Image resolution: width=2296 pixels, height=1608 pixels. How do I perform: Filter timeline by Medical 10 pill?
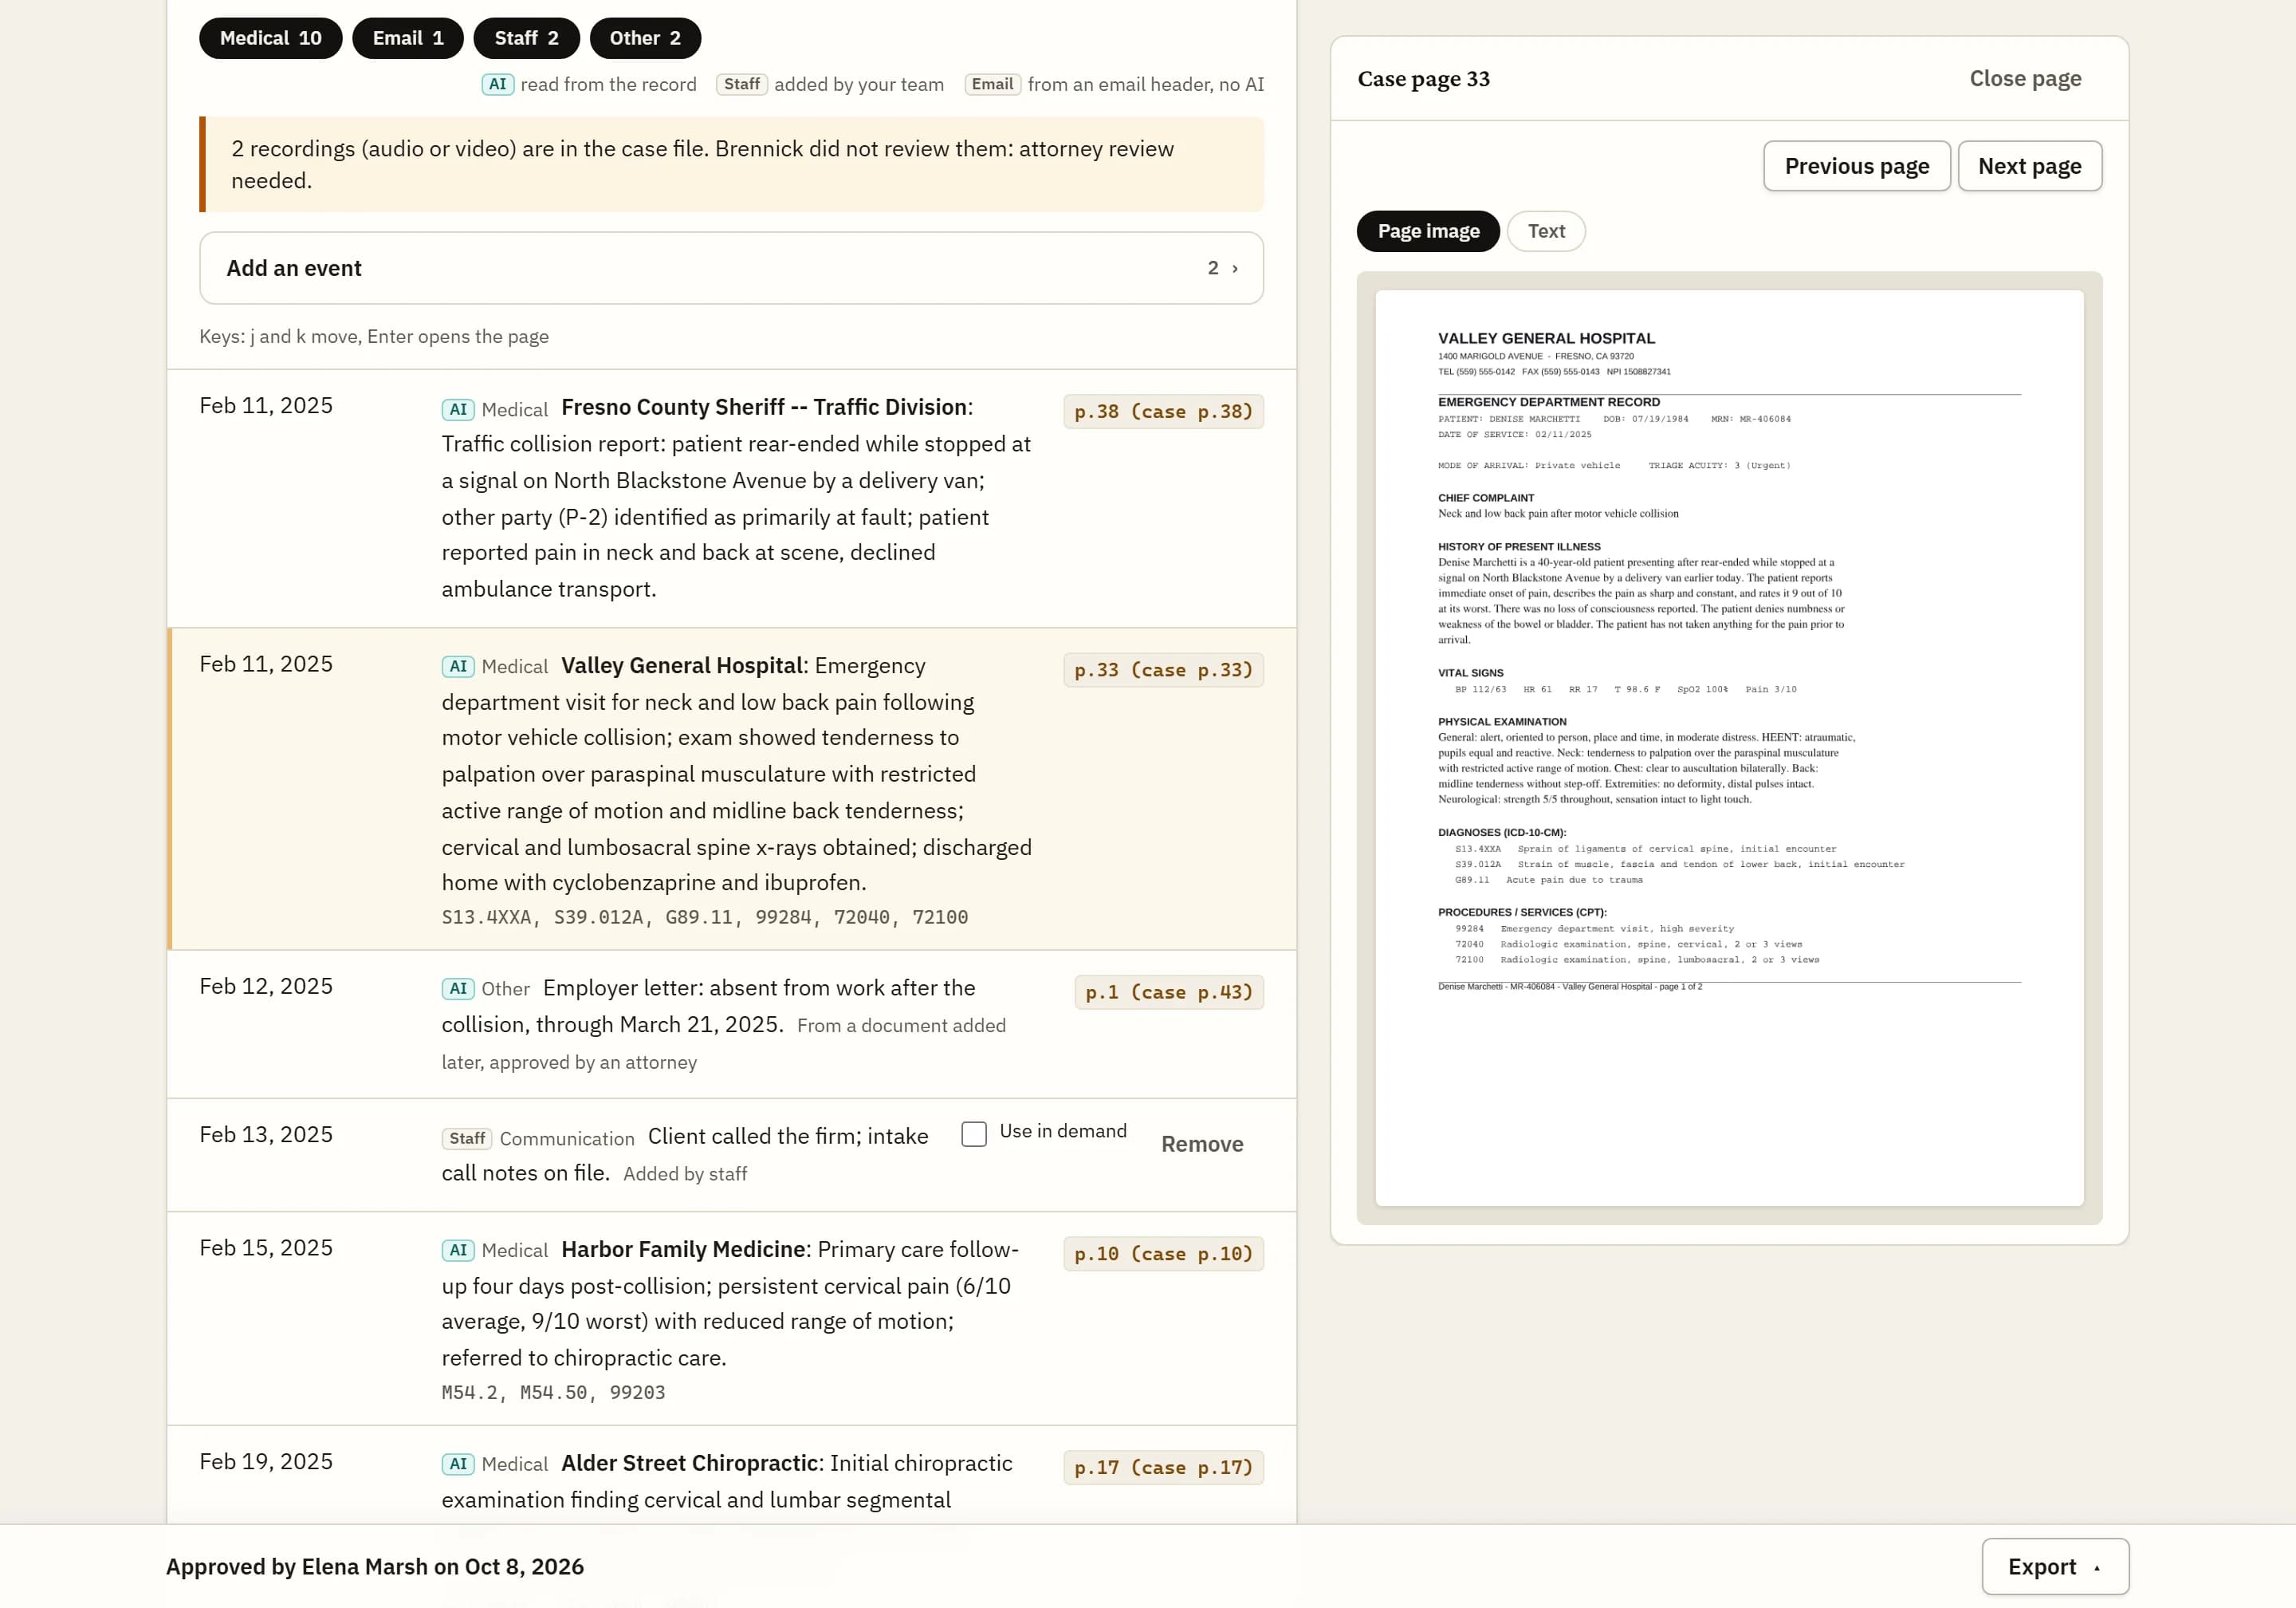coord(270,38)
